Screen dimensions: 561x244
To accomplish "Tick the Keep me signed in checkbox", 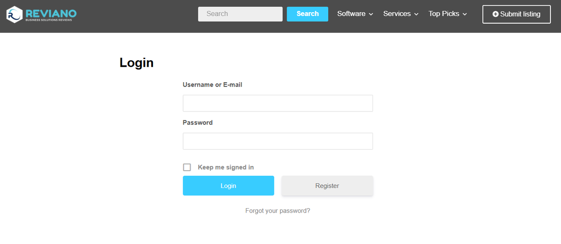I will tap(187, 167).
